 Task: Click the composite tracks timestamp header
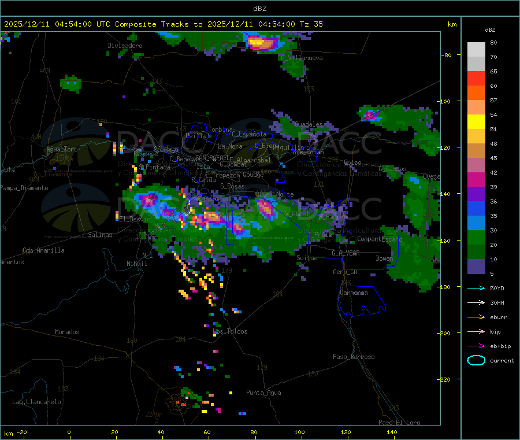point(164,24)
